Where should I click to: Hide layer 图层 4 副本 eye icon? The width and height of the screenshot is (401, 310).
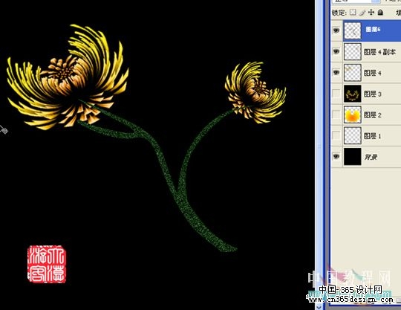click(x=336, y=51)
